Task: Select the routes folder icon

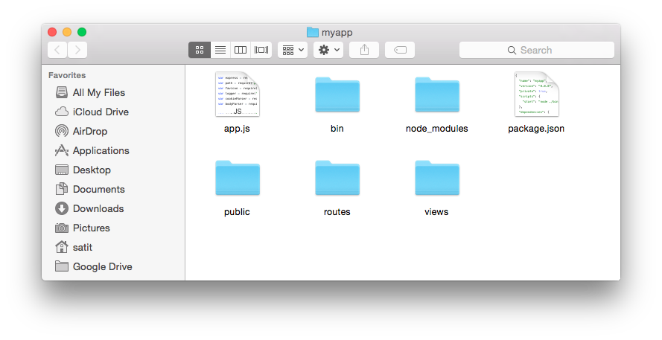Action: coord(337,178)
